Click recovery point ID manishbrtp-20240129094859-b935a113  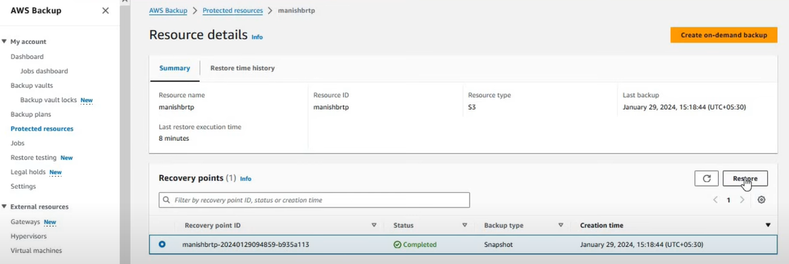[x=246, y=244]
